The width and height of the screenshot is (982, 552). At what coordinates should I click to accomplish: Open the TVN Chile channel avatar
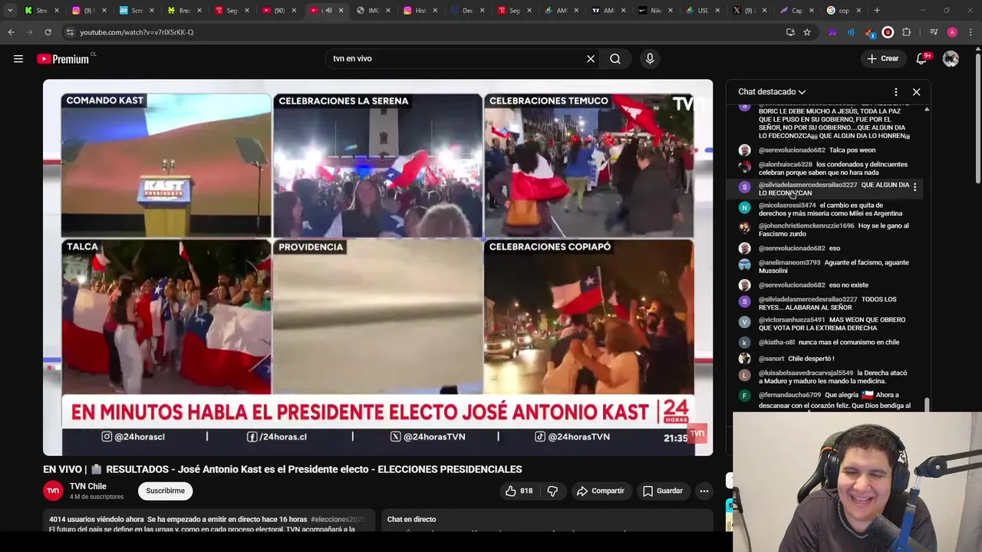[x=53, y=491]
